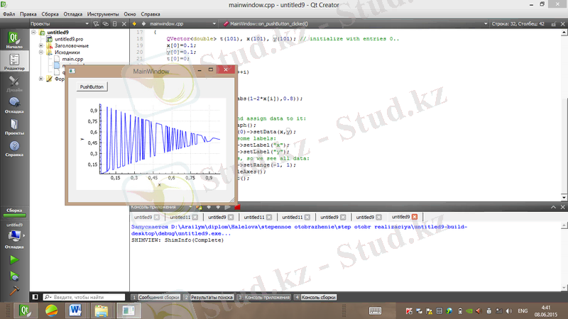Stop running application with red square
568x319 pixels.
click(237, 206)
